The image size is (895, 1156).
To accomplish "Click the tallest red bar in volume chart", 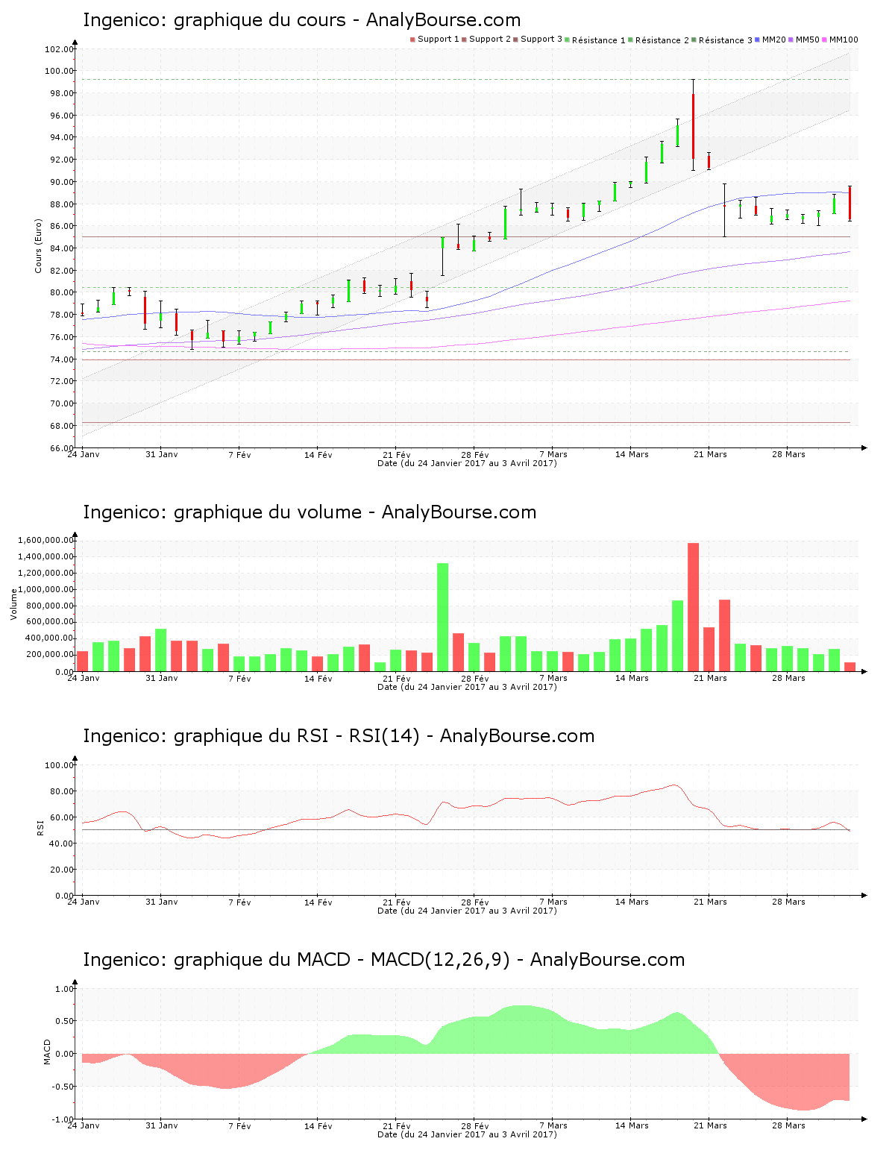I will (693, 607).
